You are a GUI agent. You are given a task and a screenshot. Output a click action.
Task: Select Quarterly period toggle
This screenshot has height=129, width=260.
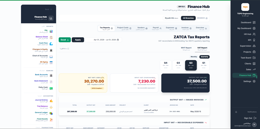click(204, 57)
